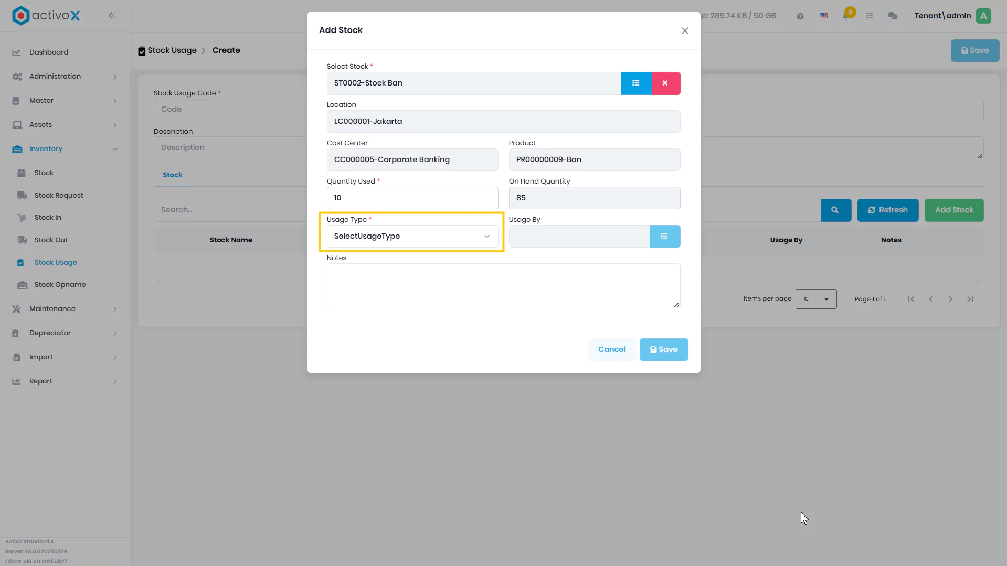Focus the Quantity Used field
The height and width of the screenshot is (566, 1007).
pos(412,198)
